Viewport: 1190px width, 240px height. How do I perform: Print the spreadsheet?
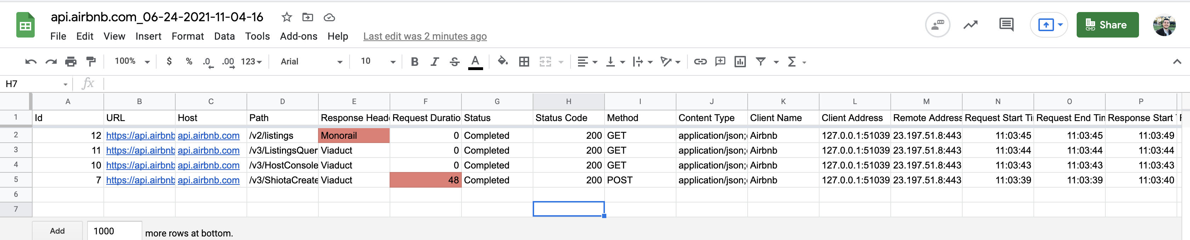(x=71, y=61)
